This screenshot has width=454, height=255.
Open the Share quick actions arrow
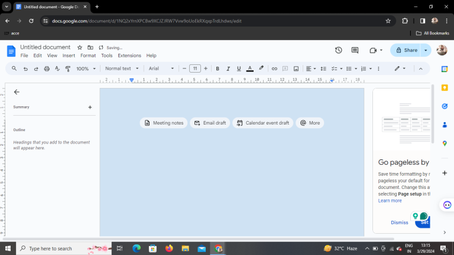tap(426, 50)
